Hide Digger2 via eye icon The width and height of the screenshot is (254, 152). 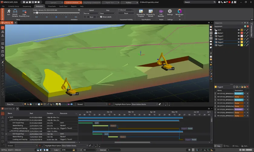[239, 39]
